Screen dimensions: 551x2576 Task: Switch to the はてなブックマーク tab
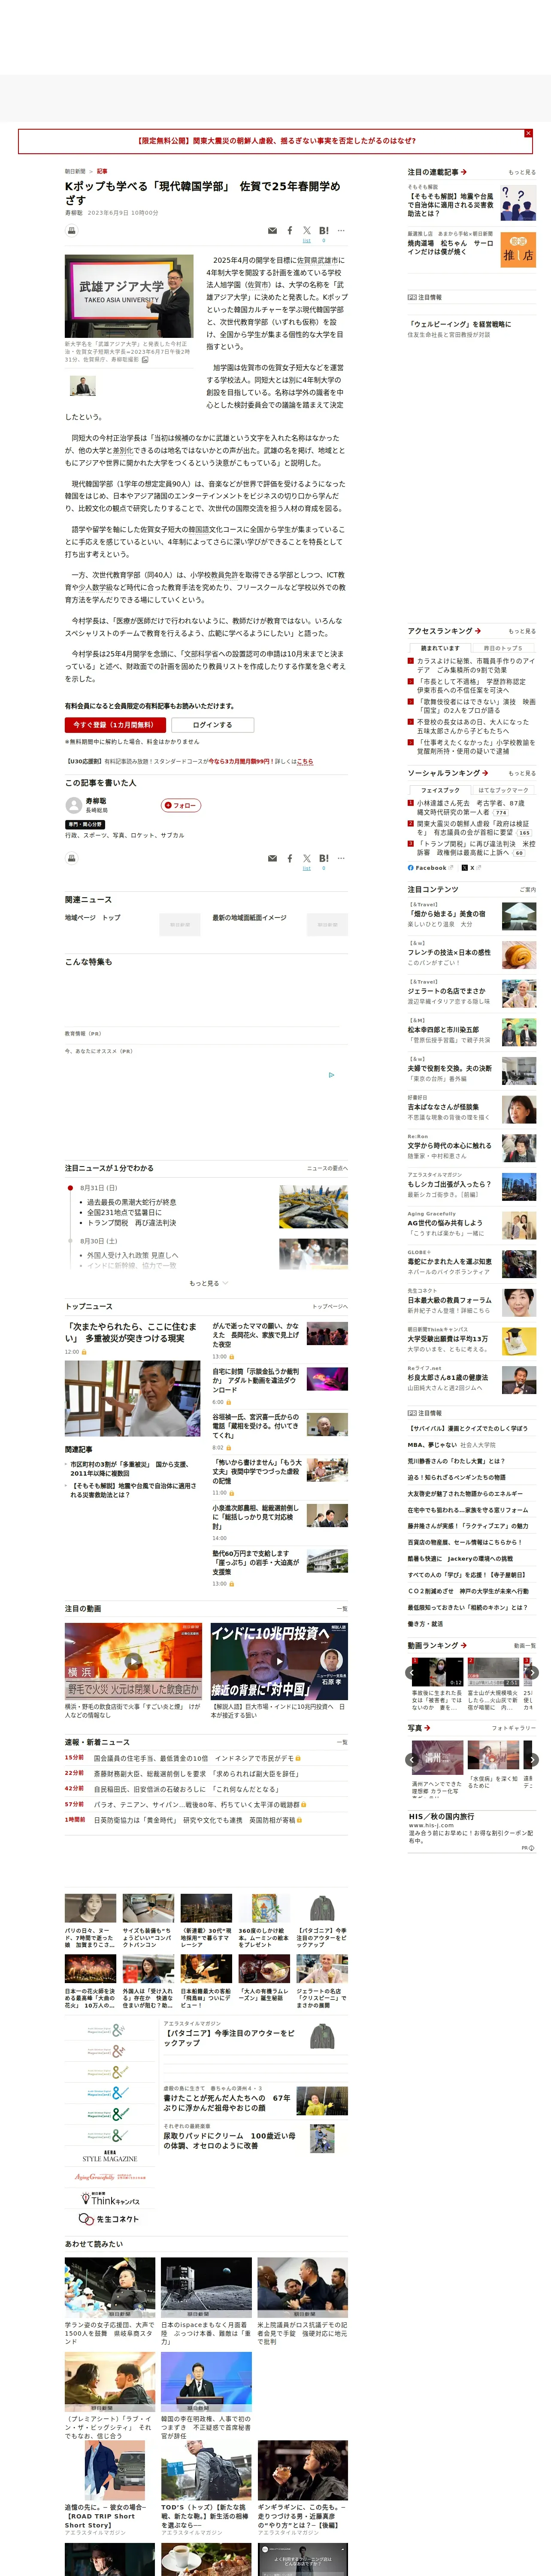coord(503,790)
